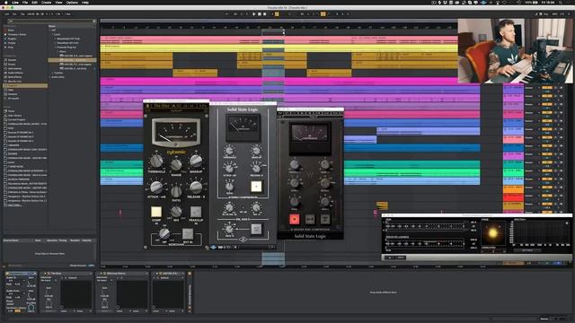
Task: Open the Edit menu
Action: pyautogui.click(x=34, y=2)
